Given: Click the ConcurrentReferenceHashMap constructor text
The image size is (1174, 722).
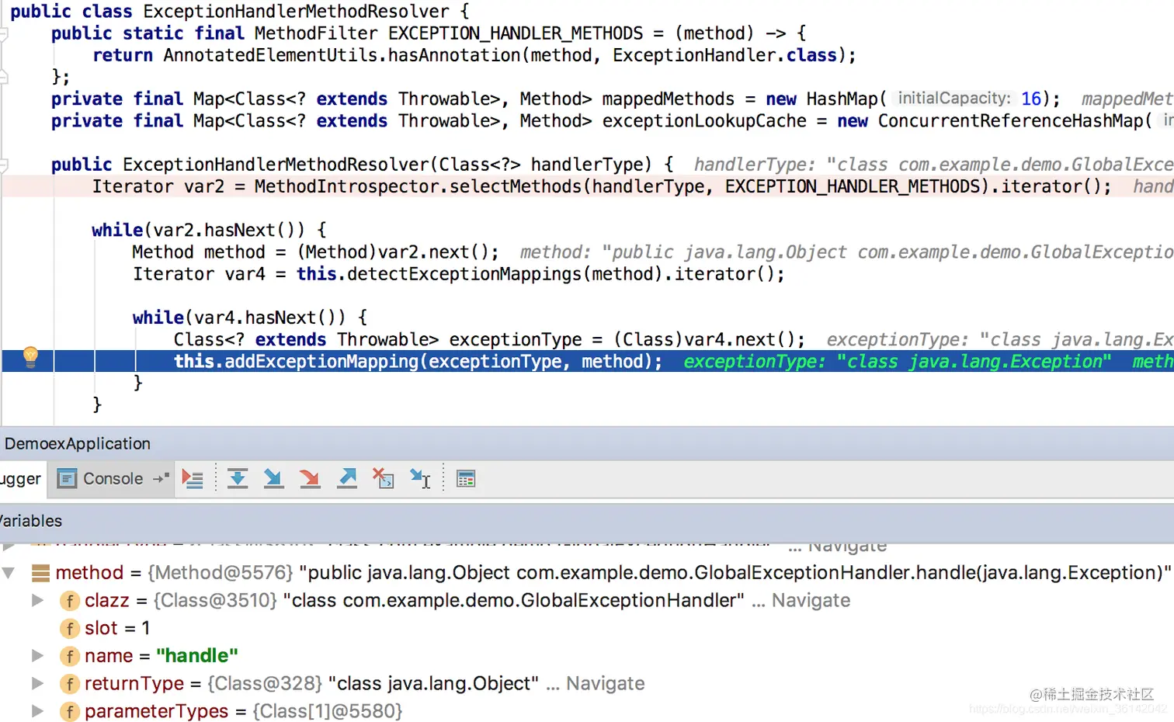Looking at the screenshot, I should pyautogui.click(x=1011, y=121).
